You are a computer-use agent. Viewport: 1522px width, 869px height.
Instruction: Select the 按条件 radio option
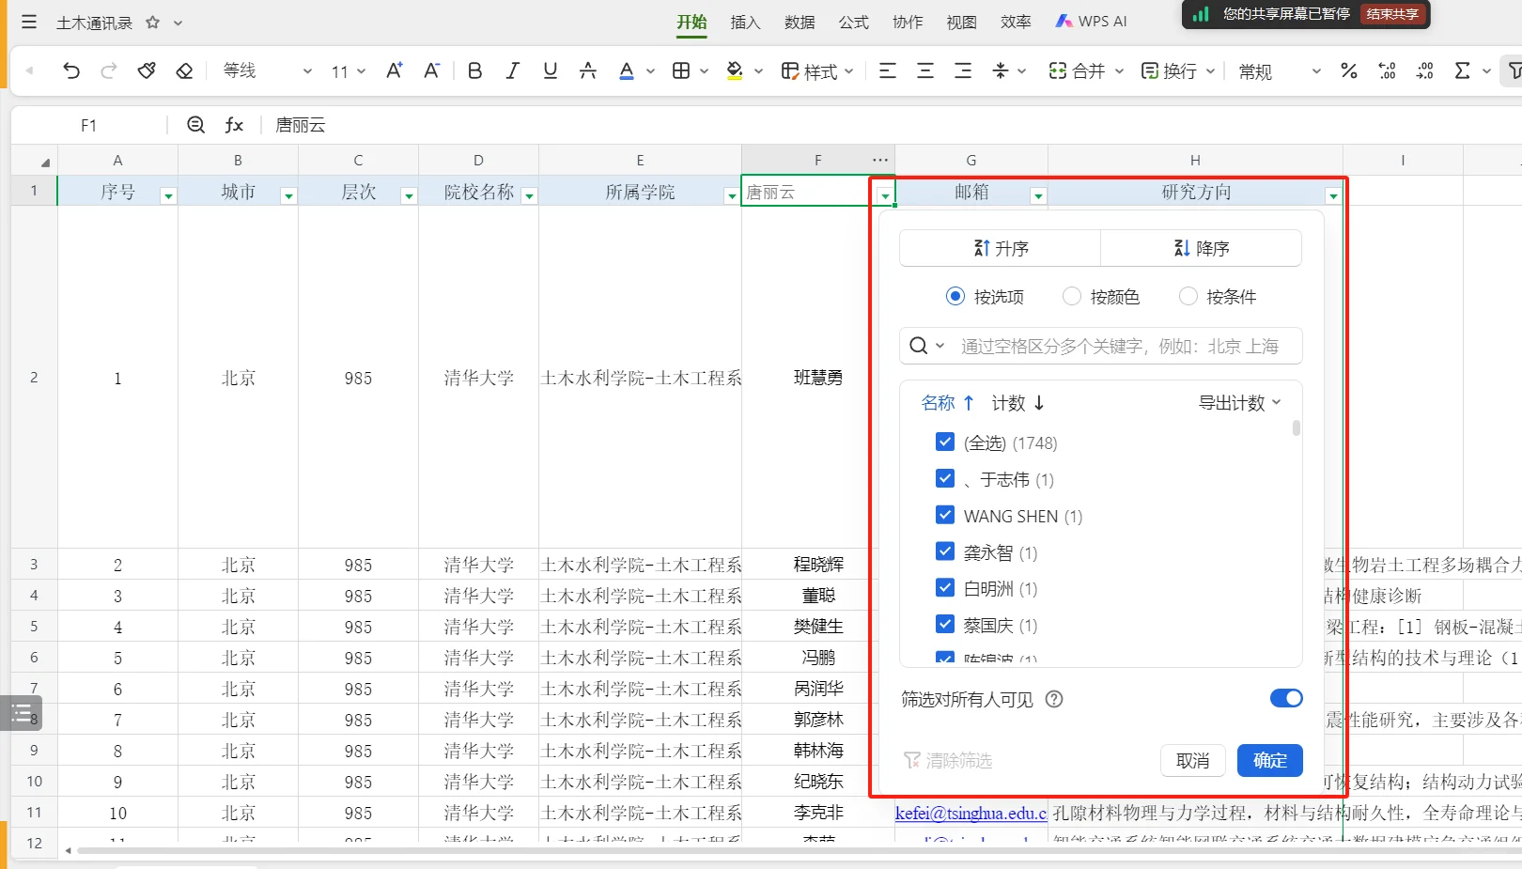click(1188, 297)
